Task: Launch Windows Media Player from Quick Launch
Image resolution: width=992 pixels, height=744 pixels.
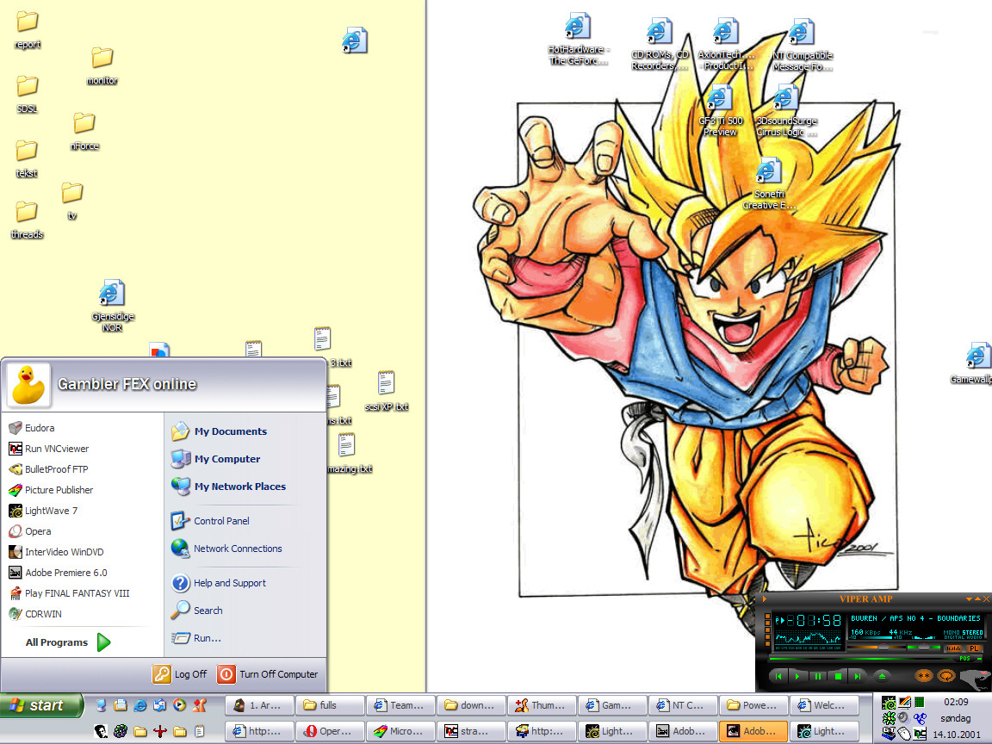Action: (x=180, y=704)
